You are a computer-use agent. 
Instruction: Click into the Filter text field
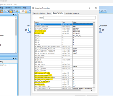(x=69, y=18)
